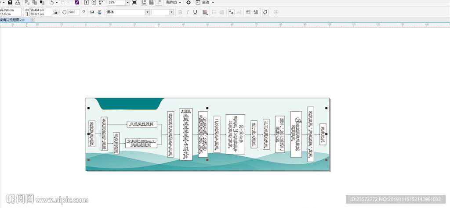450x208 pixels.
Task: Click the Export icon with up arrow
Action: click(x=94, y=3)
